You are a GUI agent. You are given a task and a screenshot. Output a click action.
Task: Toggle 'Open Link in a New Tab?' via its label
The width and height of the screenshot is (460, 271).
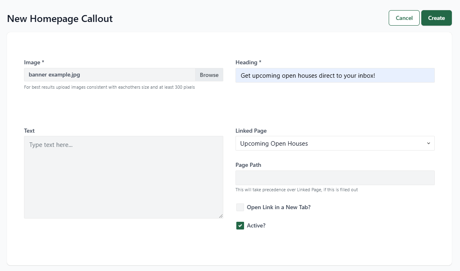click(x=278, y=207)
